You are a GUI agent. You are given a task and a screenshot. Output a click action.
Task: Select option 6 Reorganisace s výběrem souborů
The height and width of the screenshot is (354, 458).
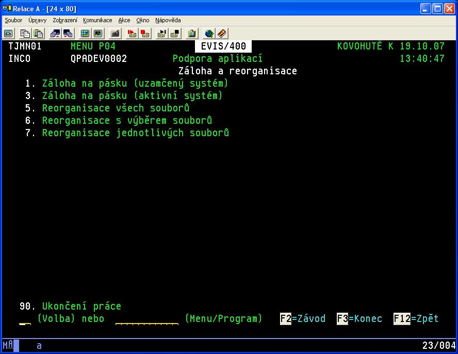pos(118,120)
